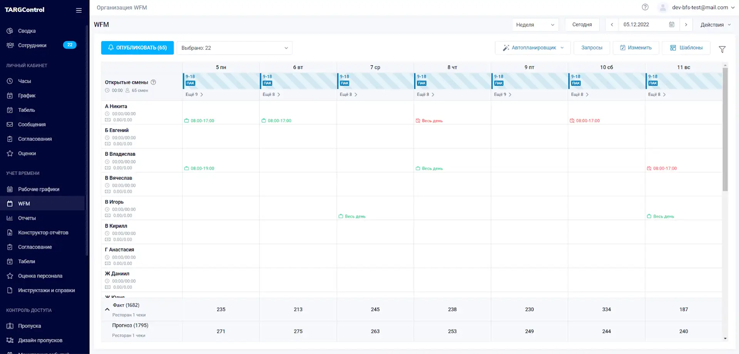Image resolution: width=739 pixels, height=354 pixels.
Task: Click the Пропуска badge icon
Action: (10, 326)
